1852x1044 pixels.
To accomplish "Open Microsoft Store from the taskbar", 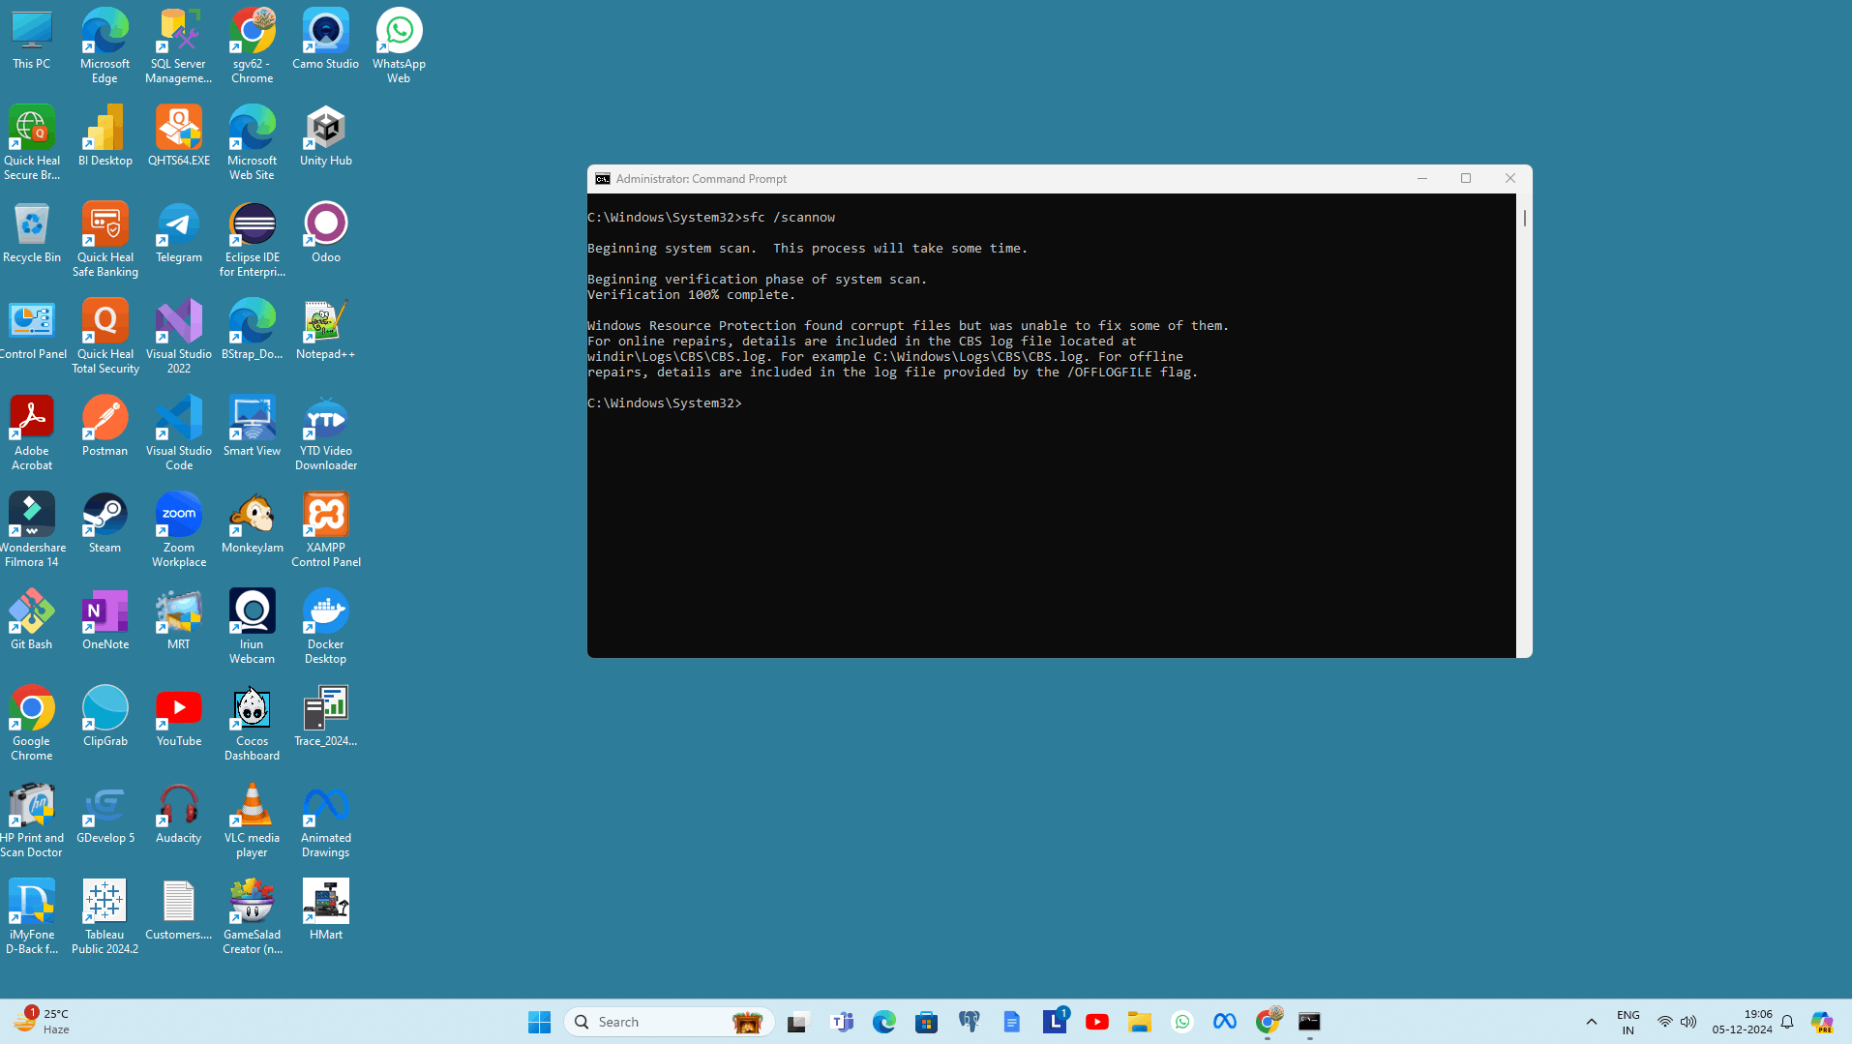I will pos(926,1022).
